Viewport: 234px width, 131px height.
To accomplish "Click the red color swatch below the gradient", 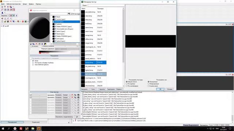I will [x=40, y=53].
